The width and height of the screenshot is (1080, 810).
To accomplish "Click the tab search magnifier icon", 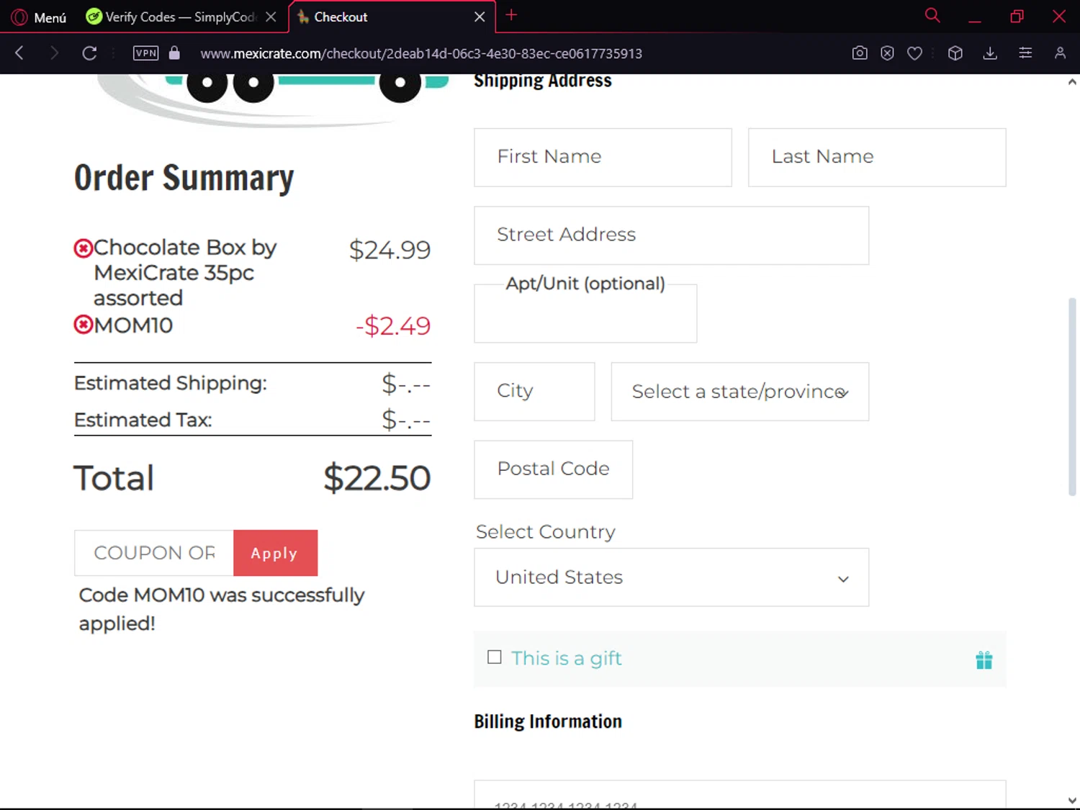I will pos(932,15).
